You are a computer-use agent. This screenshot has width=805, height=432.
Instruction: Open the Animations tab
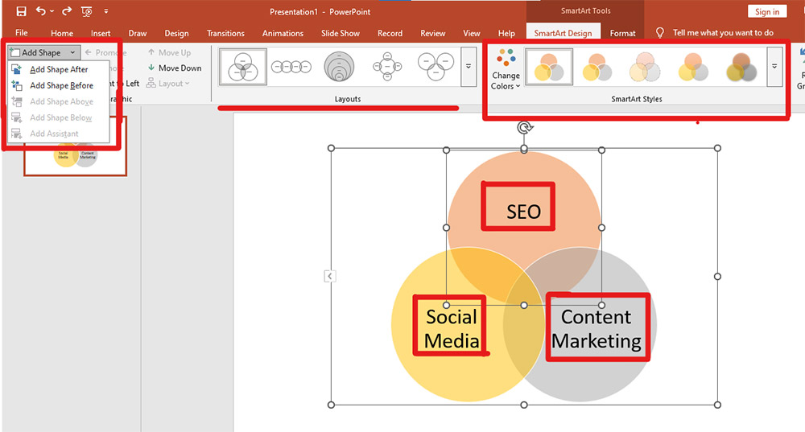[283, 33]
